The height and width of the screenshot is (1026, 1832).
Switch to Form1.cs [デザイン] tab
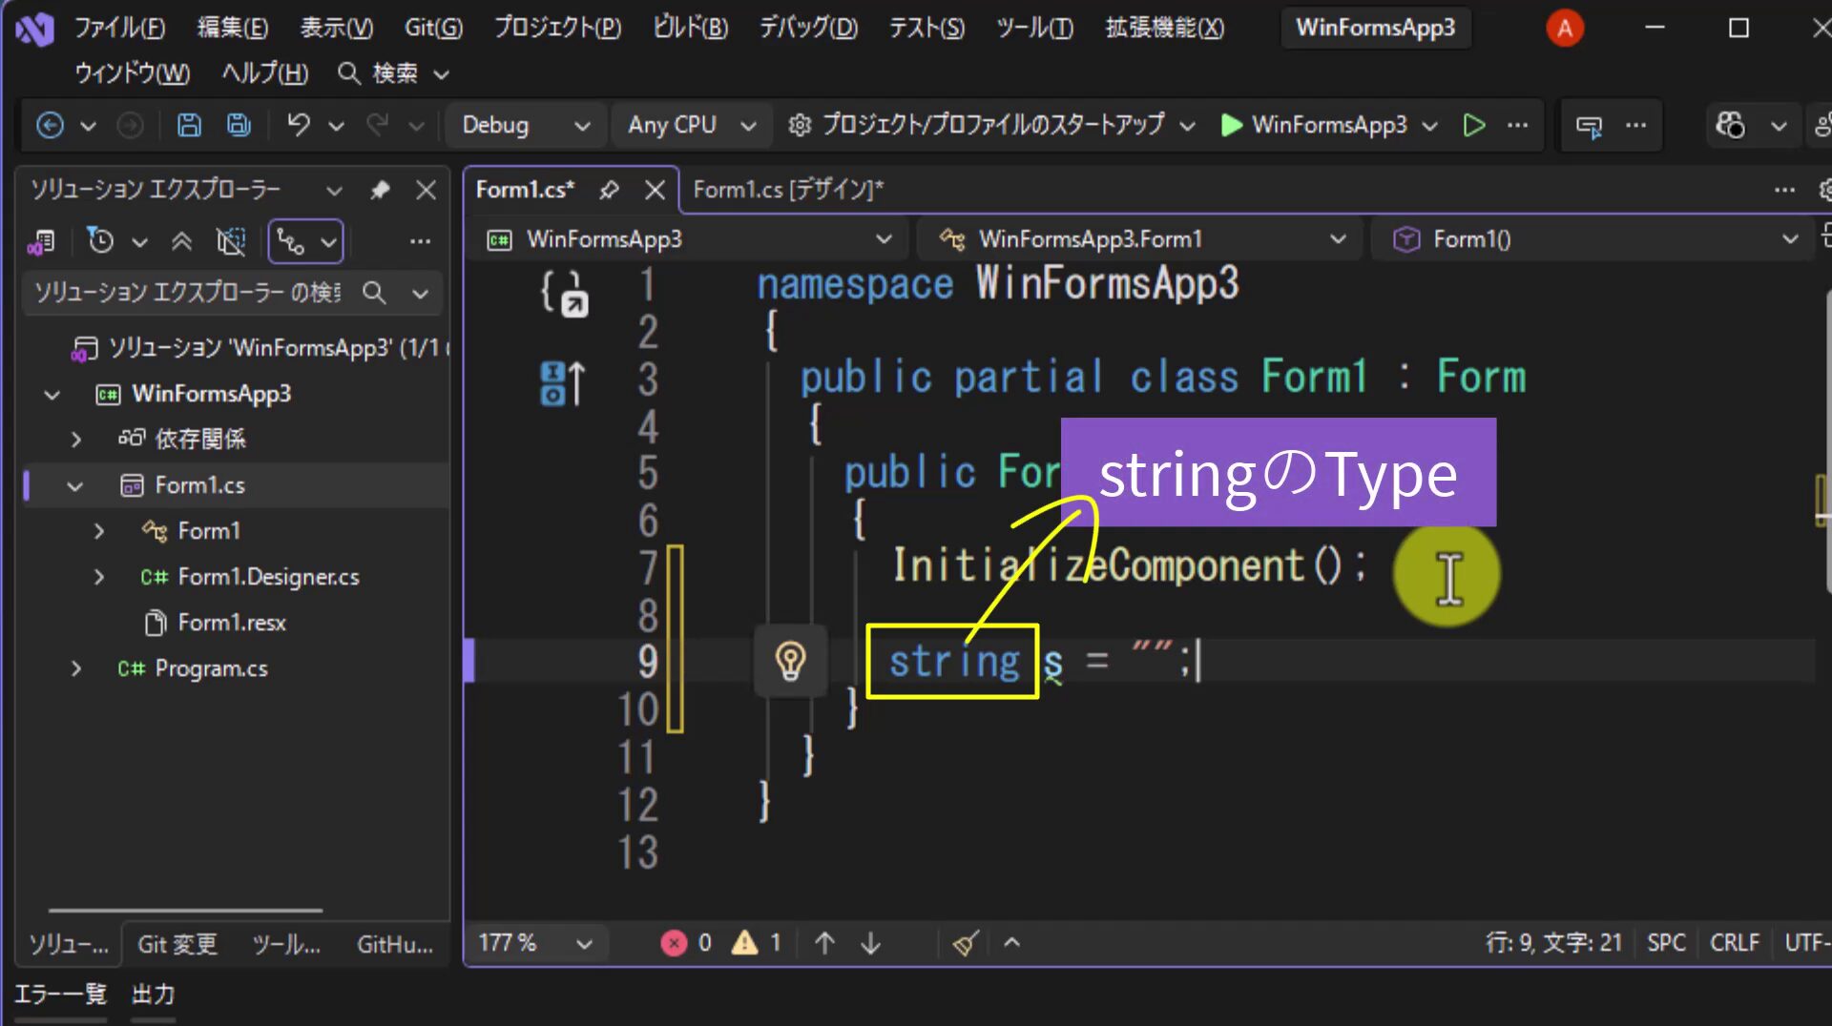(x=788, y=190)
